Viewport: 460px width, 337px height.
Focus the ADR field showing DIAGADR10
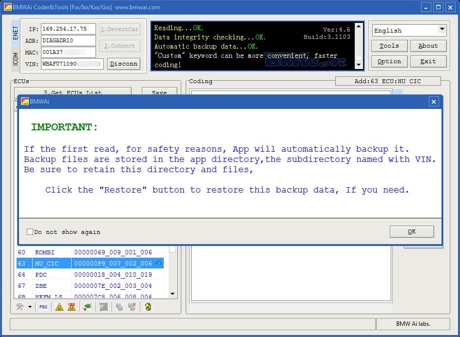coord(68,40)
